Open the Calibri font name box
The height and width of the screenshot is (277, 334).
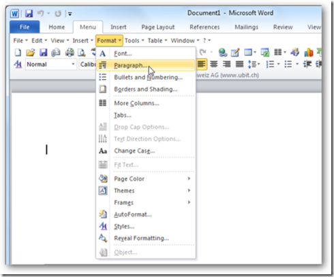(88, 64)
